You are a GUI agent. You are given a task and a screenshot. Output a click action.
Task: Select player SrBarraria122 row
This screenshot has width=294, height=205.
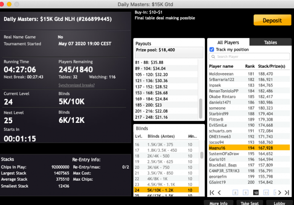[249, 80]
